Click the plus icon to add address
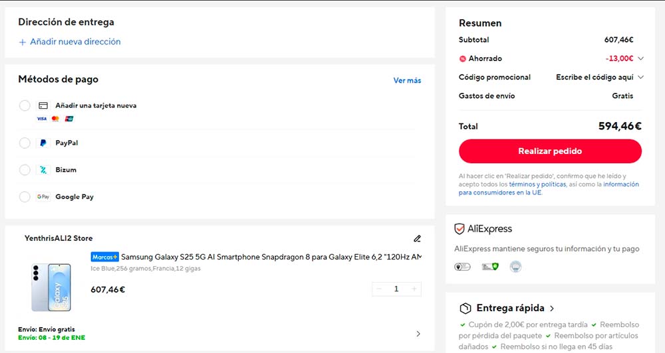This screenshot has width=665, height=353. (23, 42)
